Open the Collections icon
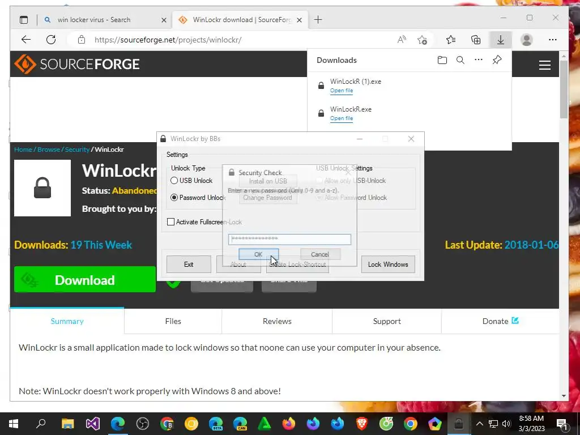 [476, 40]
